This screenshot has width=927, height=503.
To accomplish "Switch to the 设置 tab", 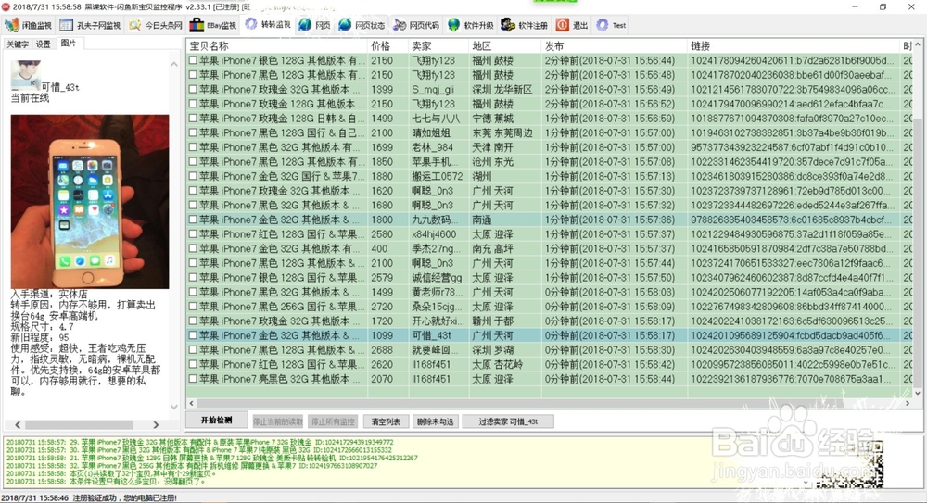I will [44, 44].
